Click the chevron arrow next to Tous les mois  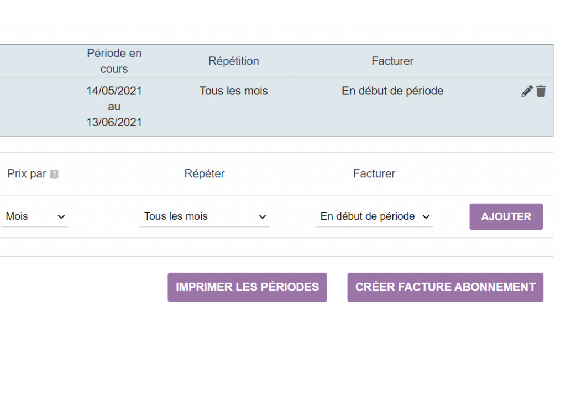(263, 217)
